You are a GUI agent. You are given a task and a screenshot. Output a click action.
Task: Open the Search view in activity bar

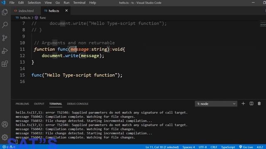(x=5, y=25)
